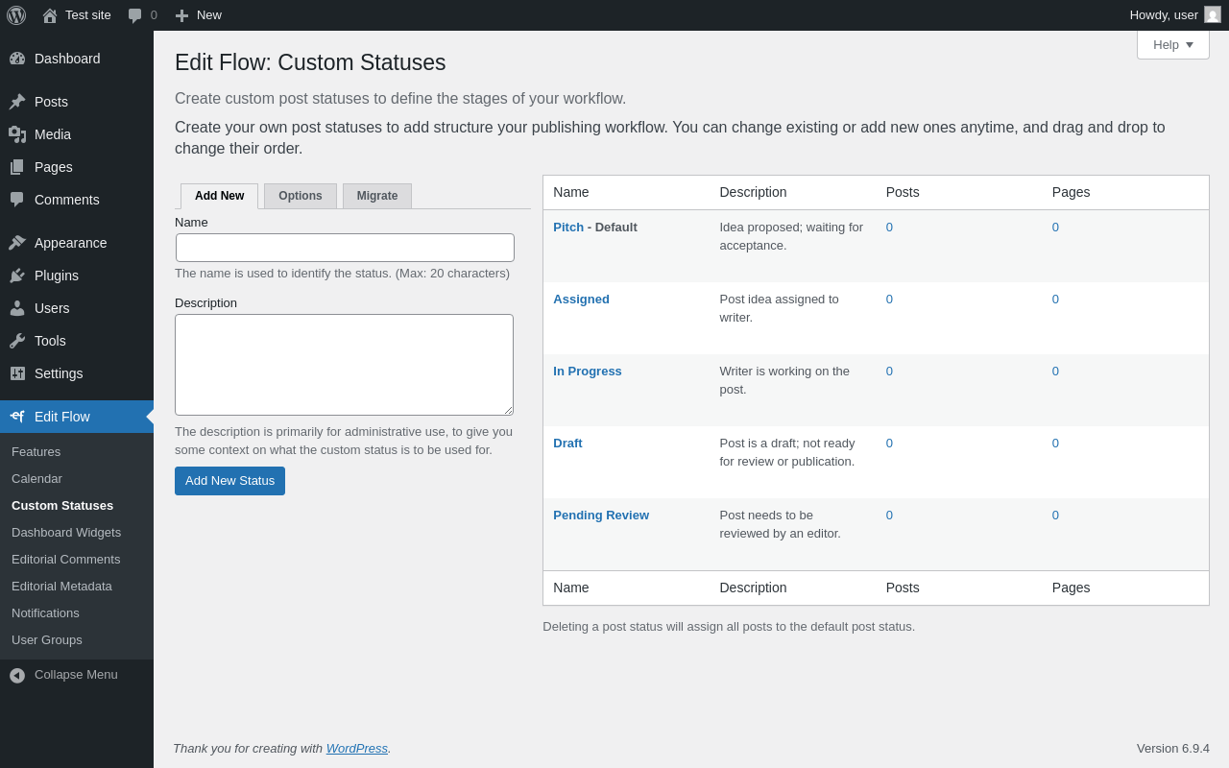The width and height of the screenshot is (1229, 768).
Task: Click the Add New Status button
Action: [229, 481]
